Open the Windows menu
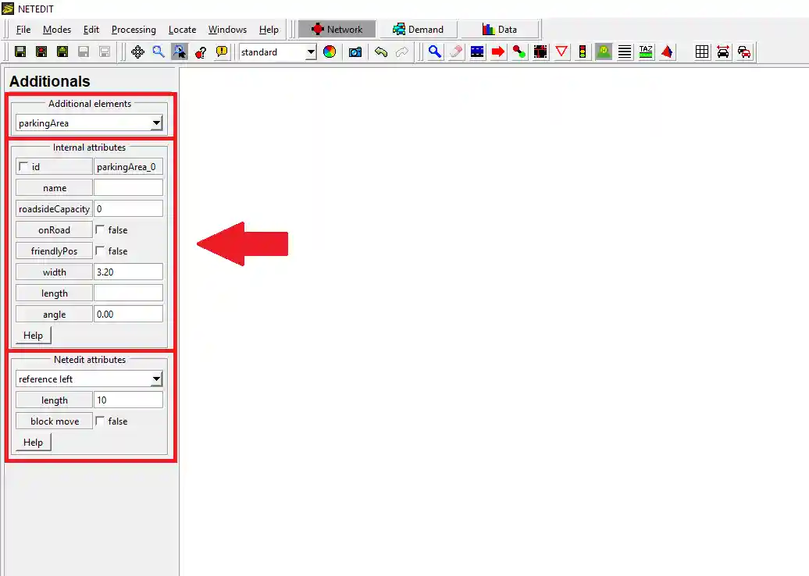Image resolution: width=809 pixels, height=576 pixels. point(227,30)
